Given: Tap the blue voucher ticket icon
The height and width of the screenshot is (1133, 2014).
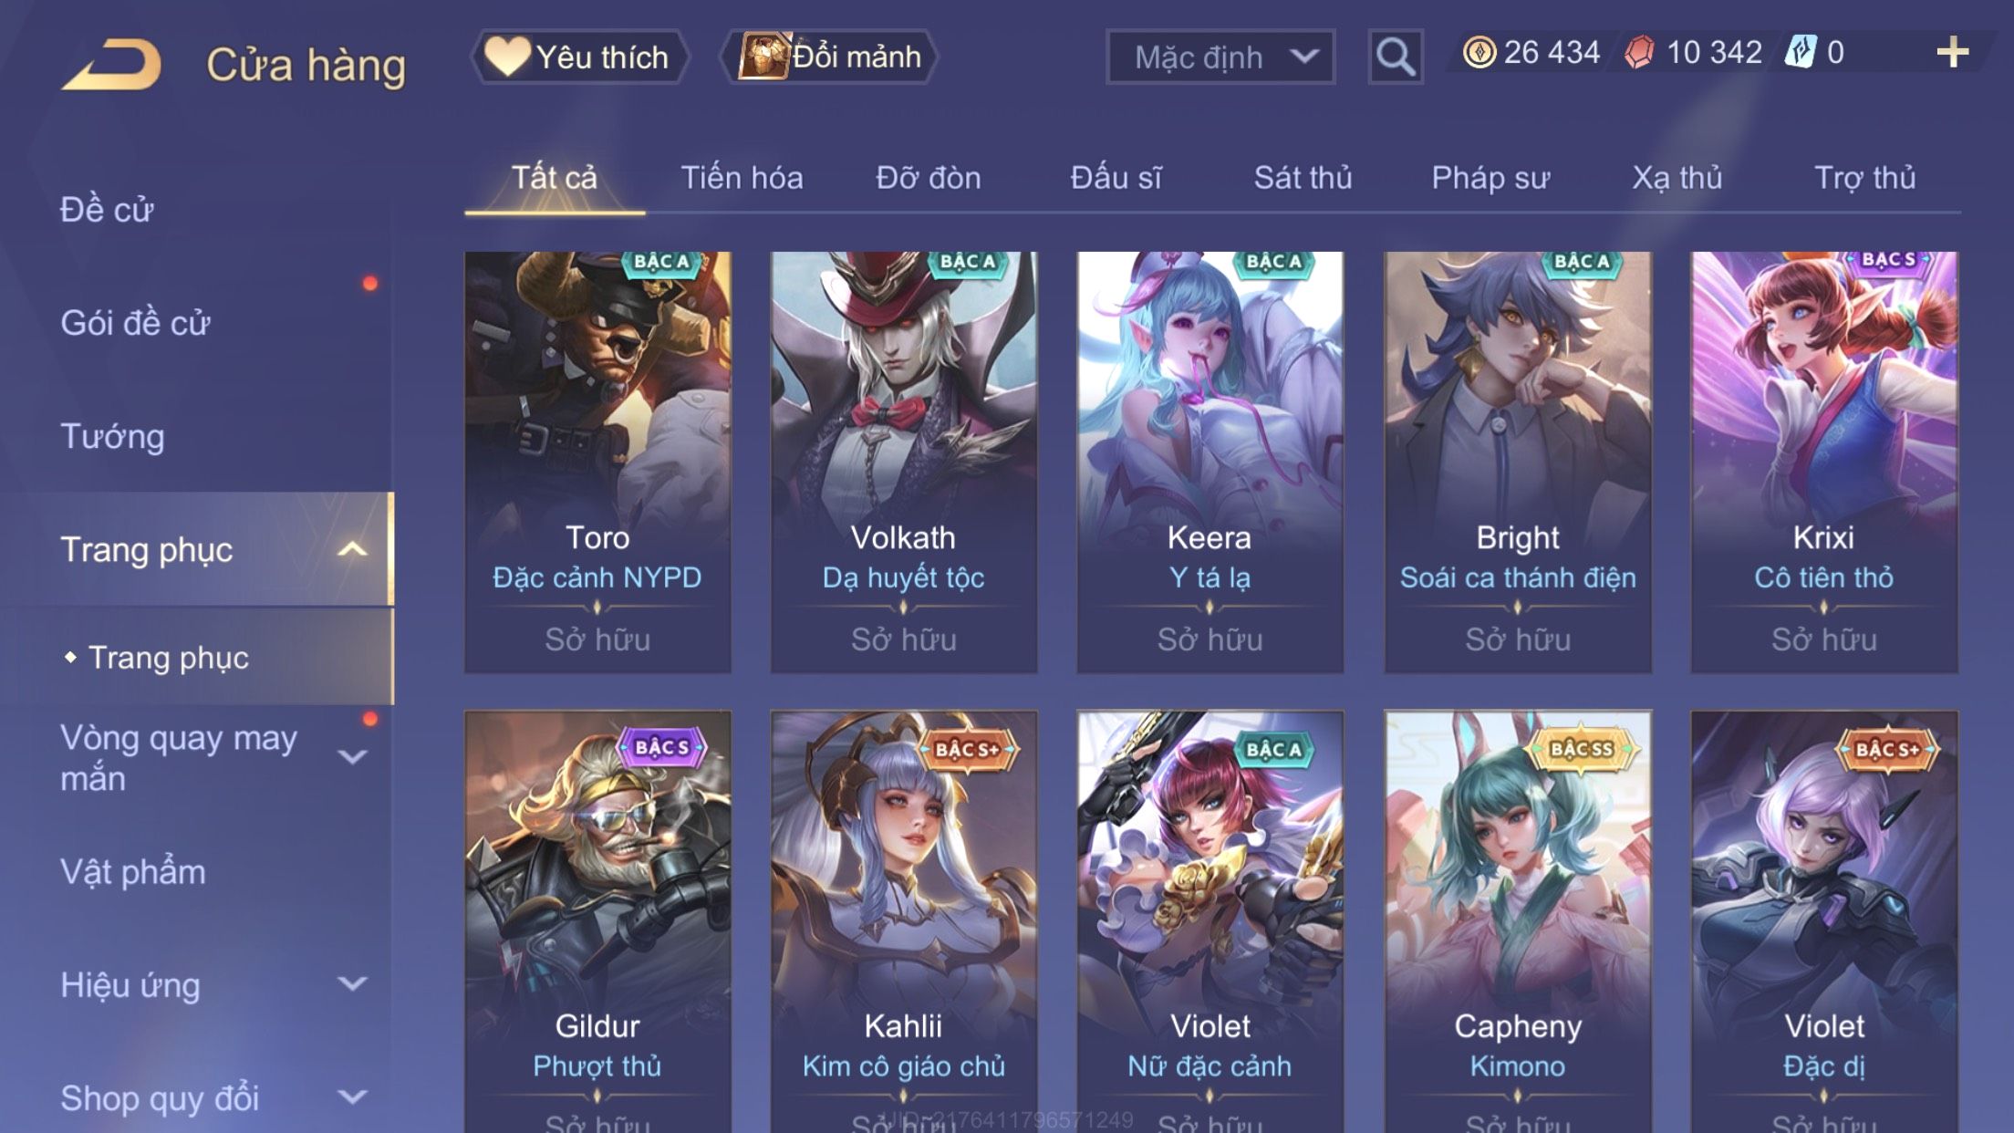Looking at the screenshot, I should 1801,52.
